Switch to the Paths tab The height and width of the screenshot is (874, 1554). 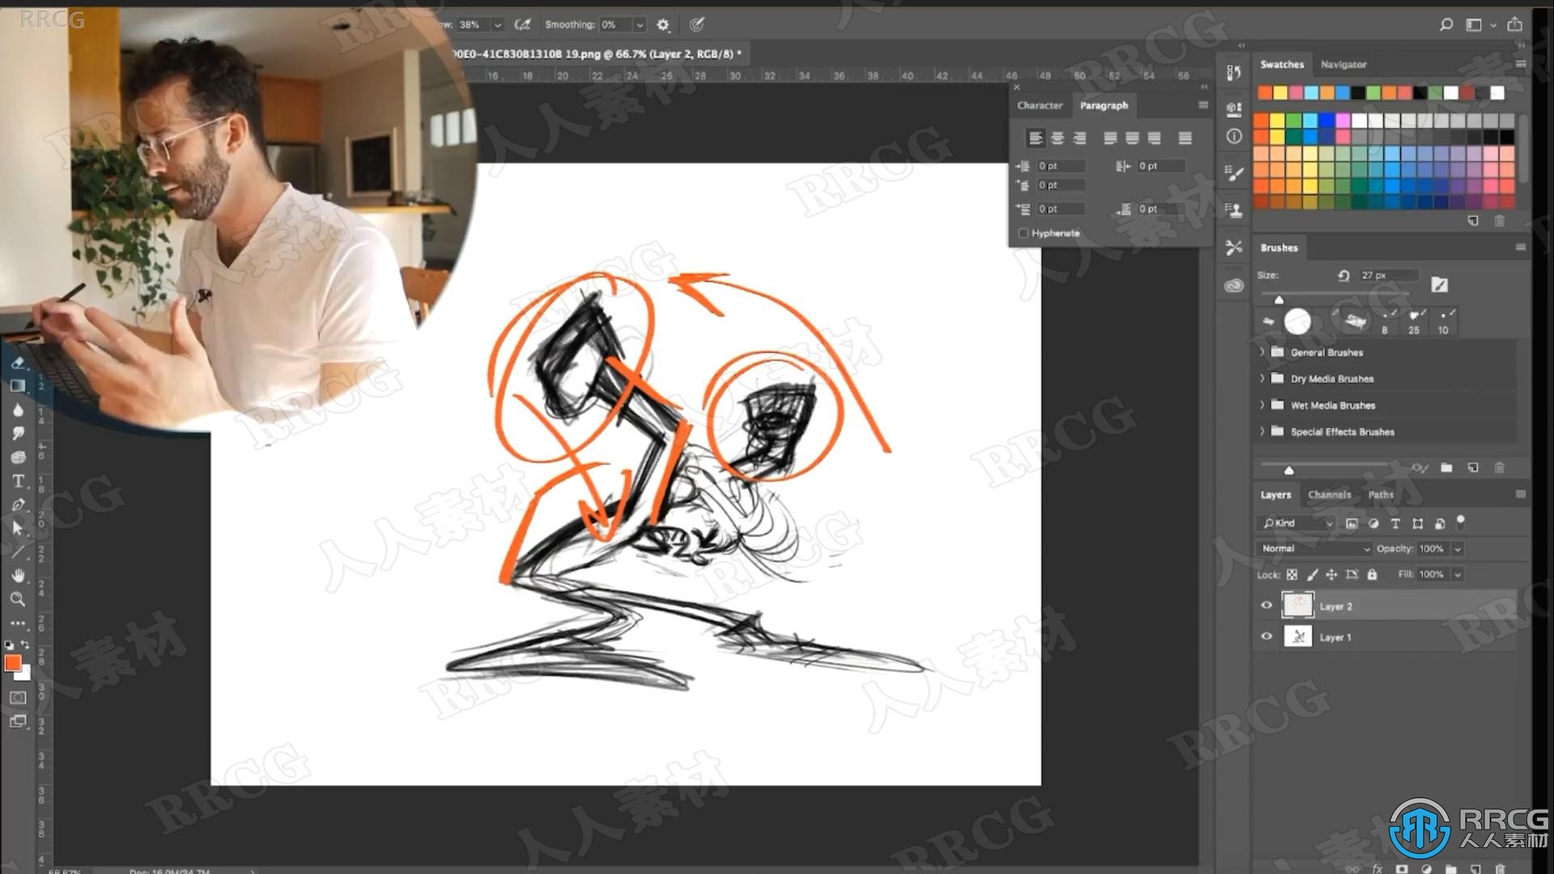(1380, 494)
